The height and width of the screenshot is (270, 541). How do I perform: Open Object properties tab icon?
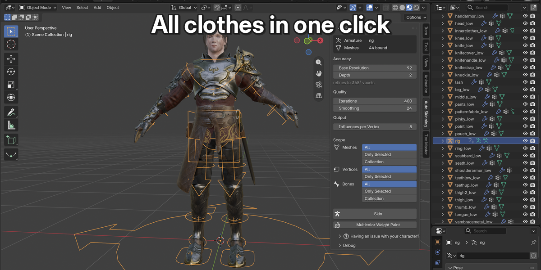click(437, 242)
